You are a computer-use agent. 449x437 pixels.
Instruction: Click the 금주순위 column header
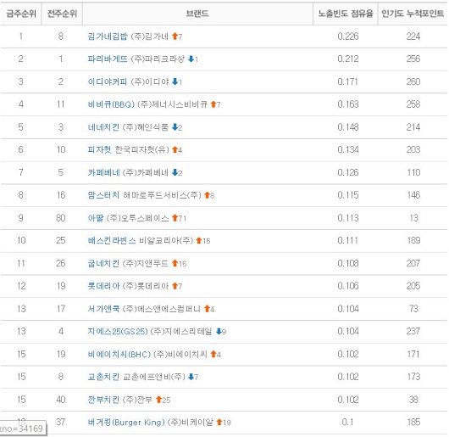[x=21, y=14]
